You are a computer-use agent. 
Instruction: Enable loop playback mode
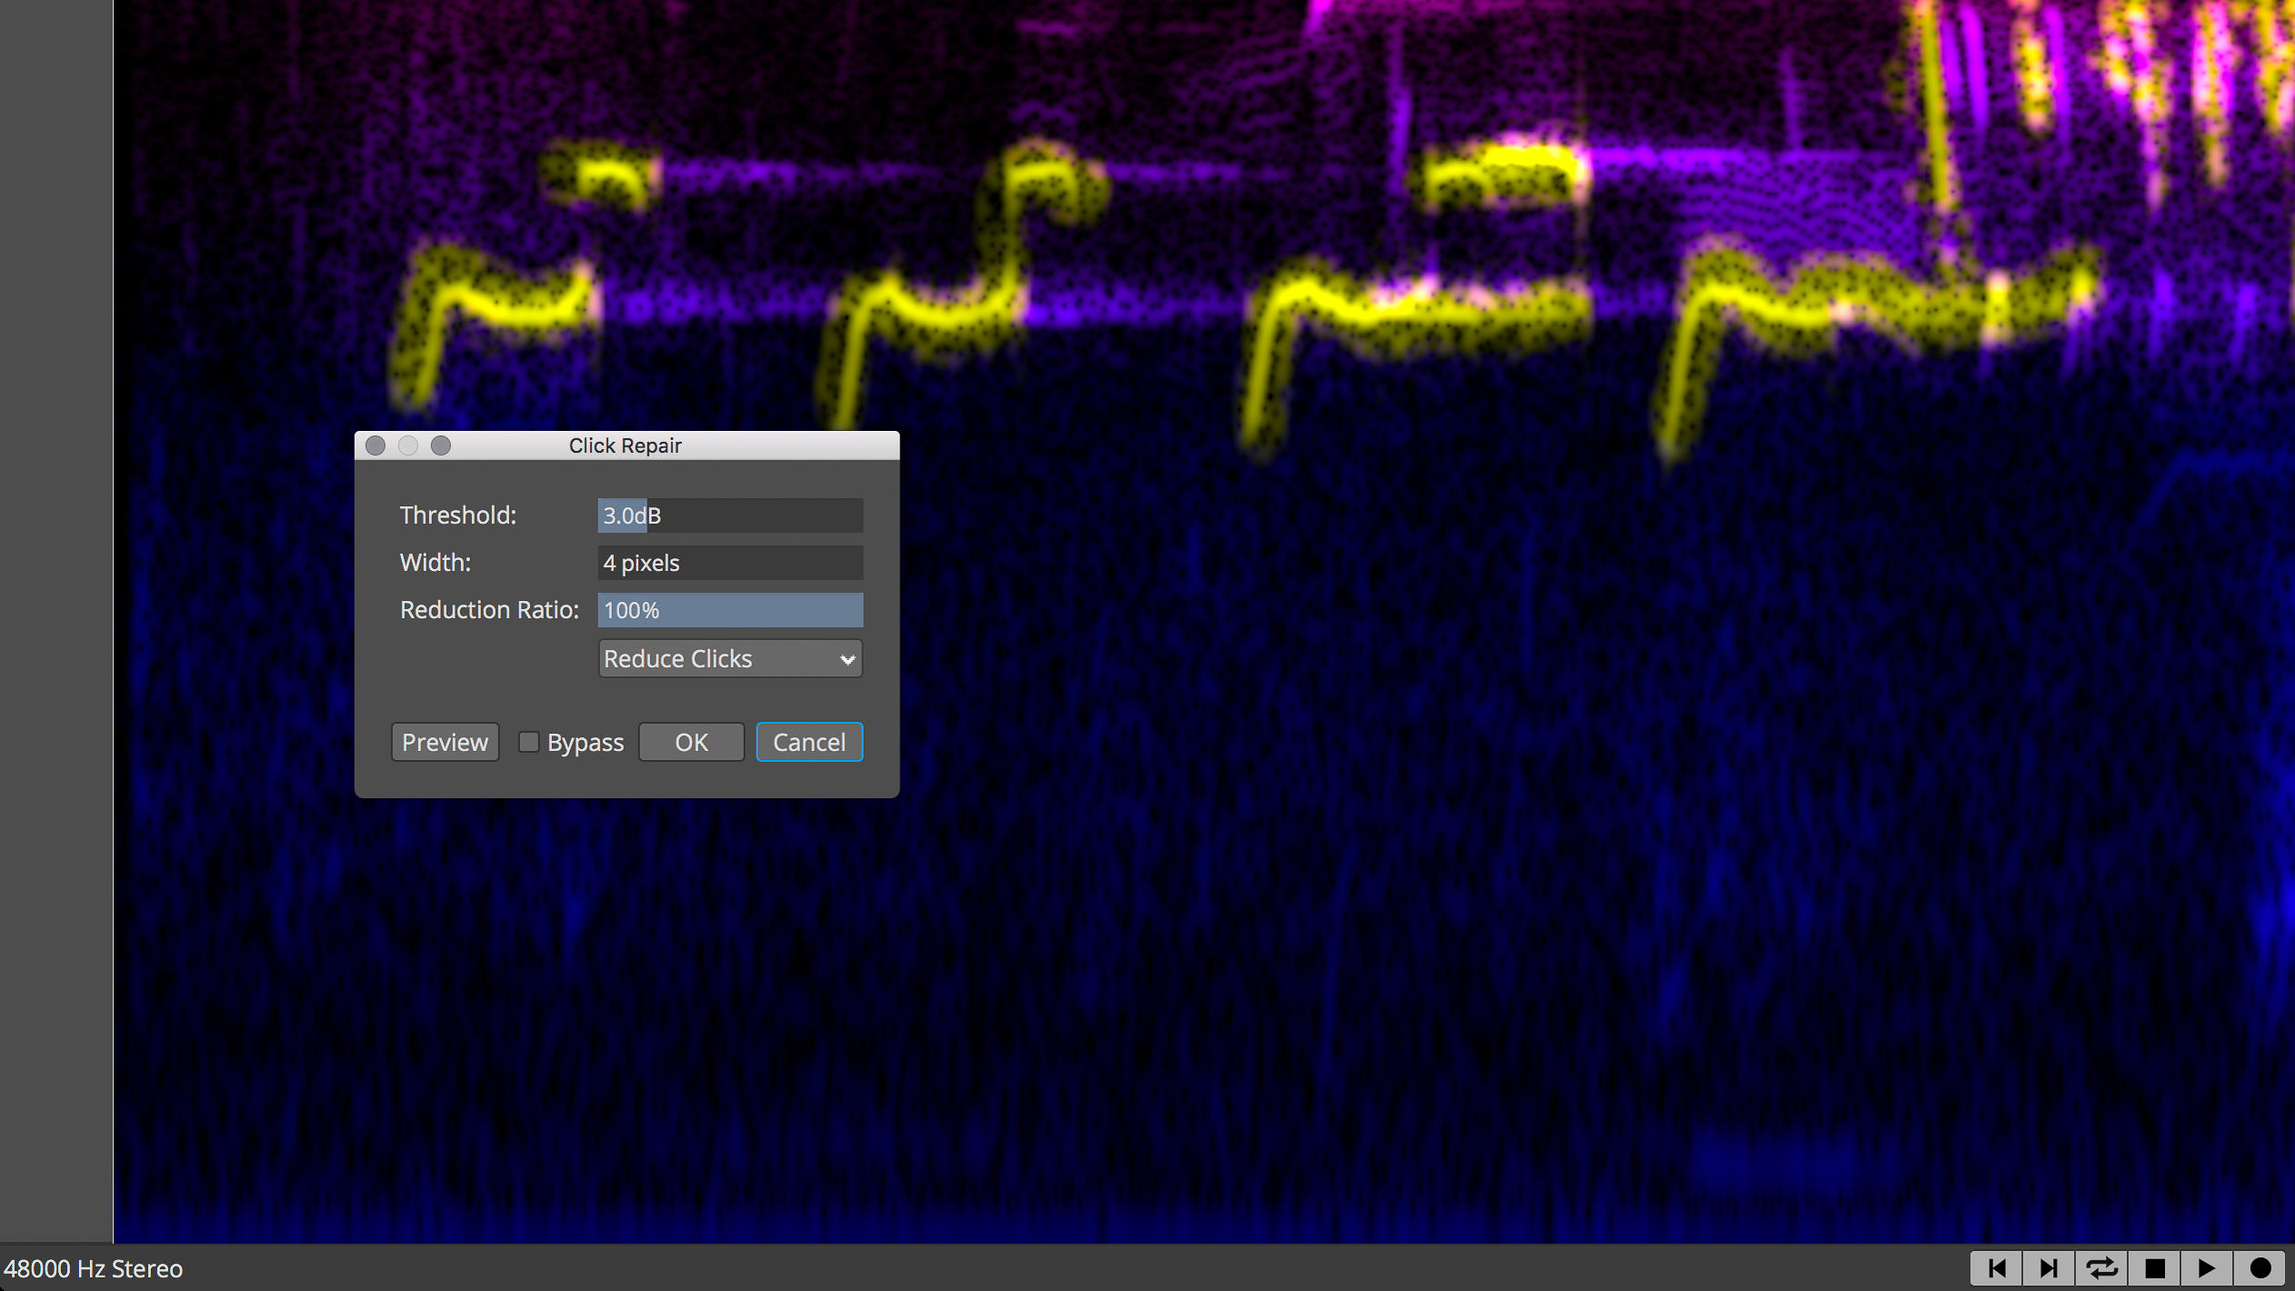click(x=2102, y=1267)
